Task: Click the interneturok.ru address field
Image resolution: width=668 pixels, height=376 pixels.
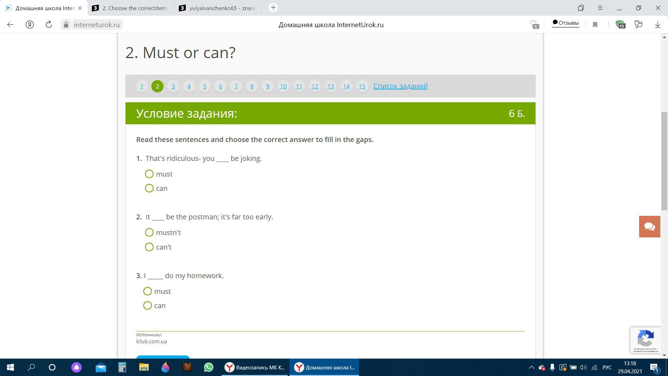Action: point(96,25)
